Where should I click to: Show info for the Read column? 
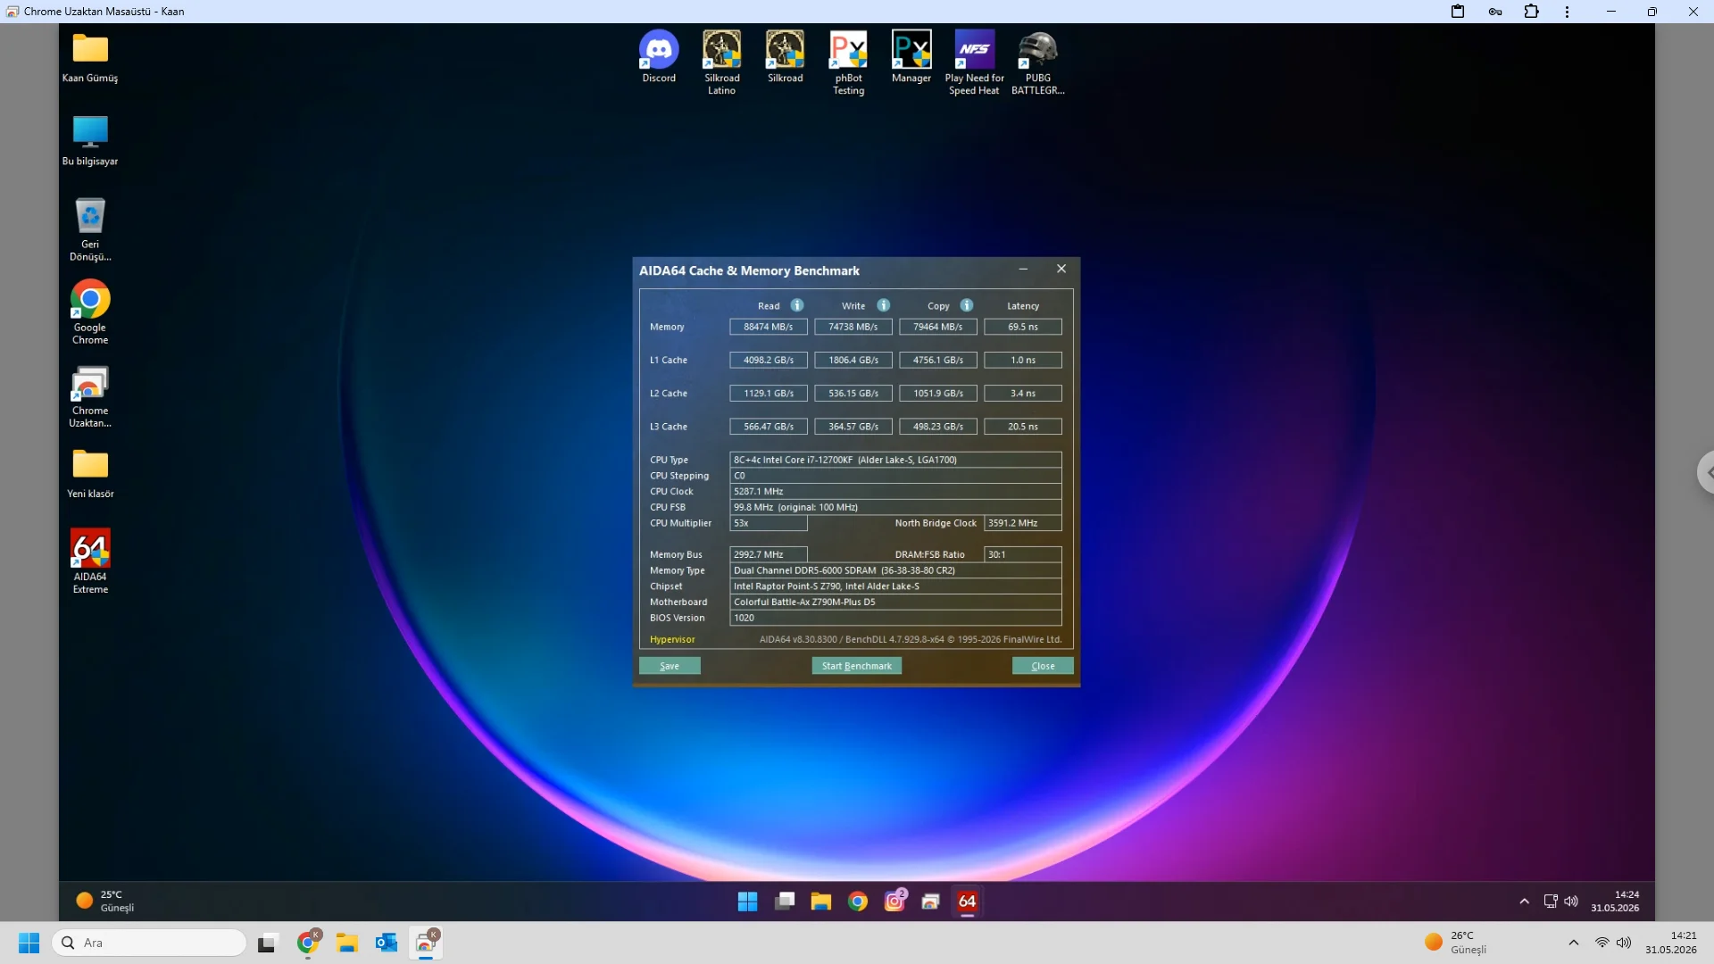tap(797, 305)
